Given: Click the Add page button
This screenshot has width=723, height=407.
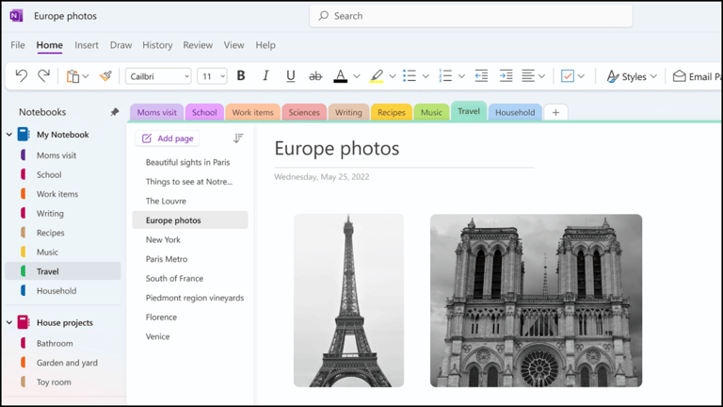Looking at the screenshot, I should tap(168, 138).
